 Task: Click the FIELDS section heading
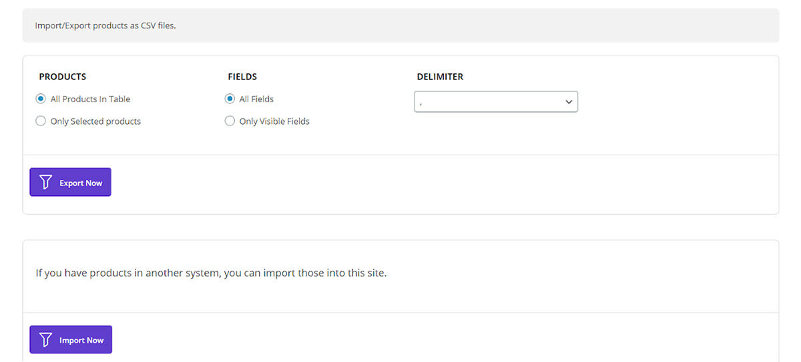pos(242,77)
